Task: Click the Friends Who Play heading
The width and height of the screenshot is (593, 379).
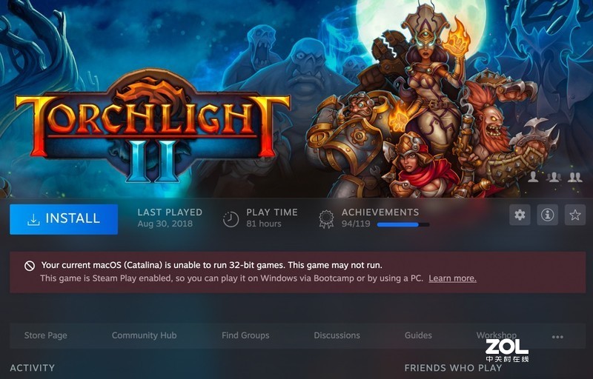Action: (453, 368)
